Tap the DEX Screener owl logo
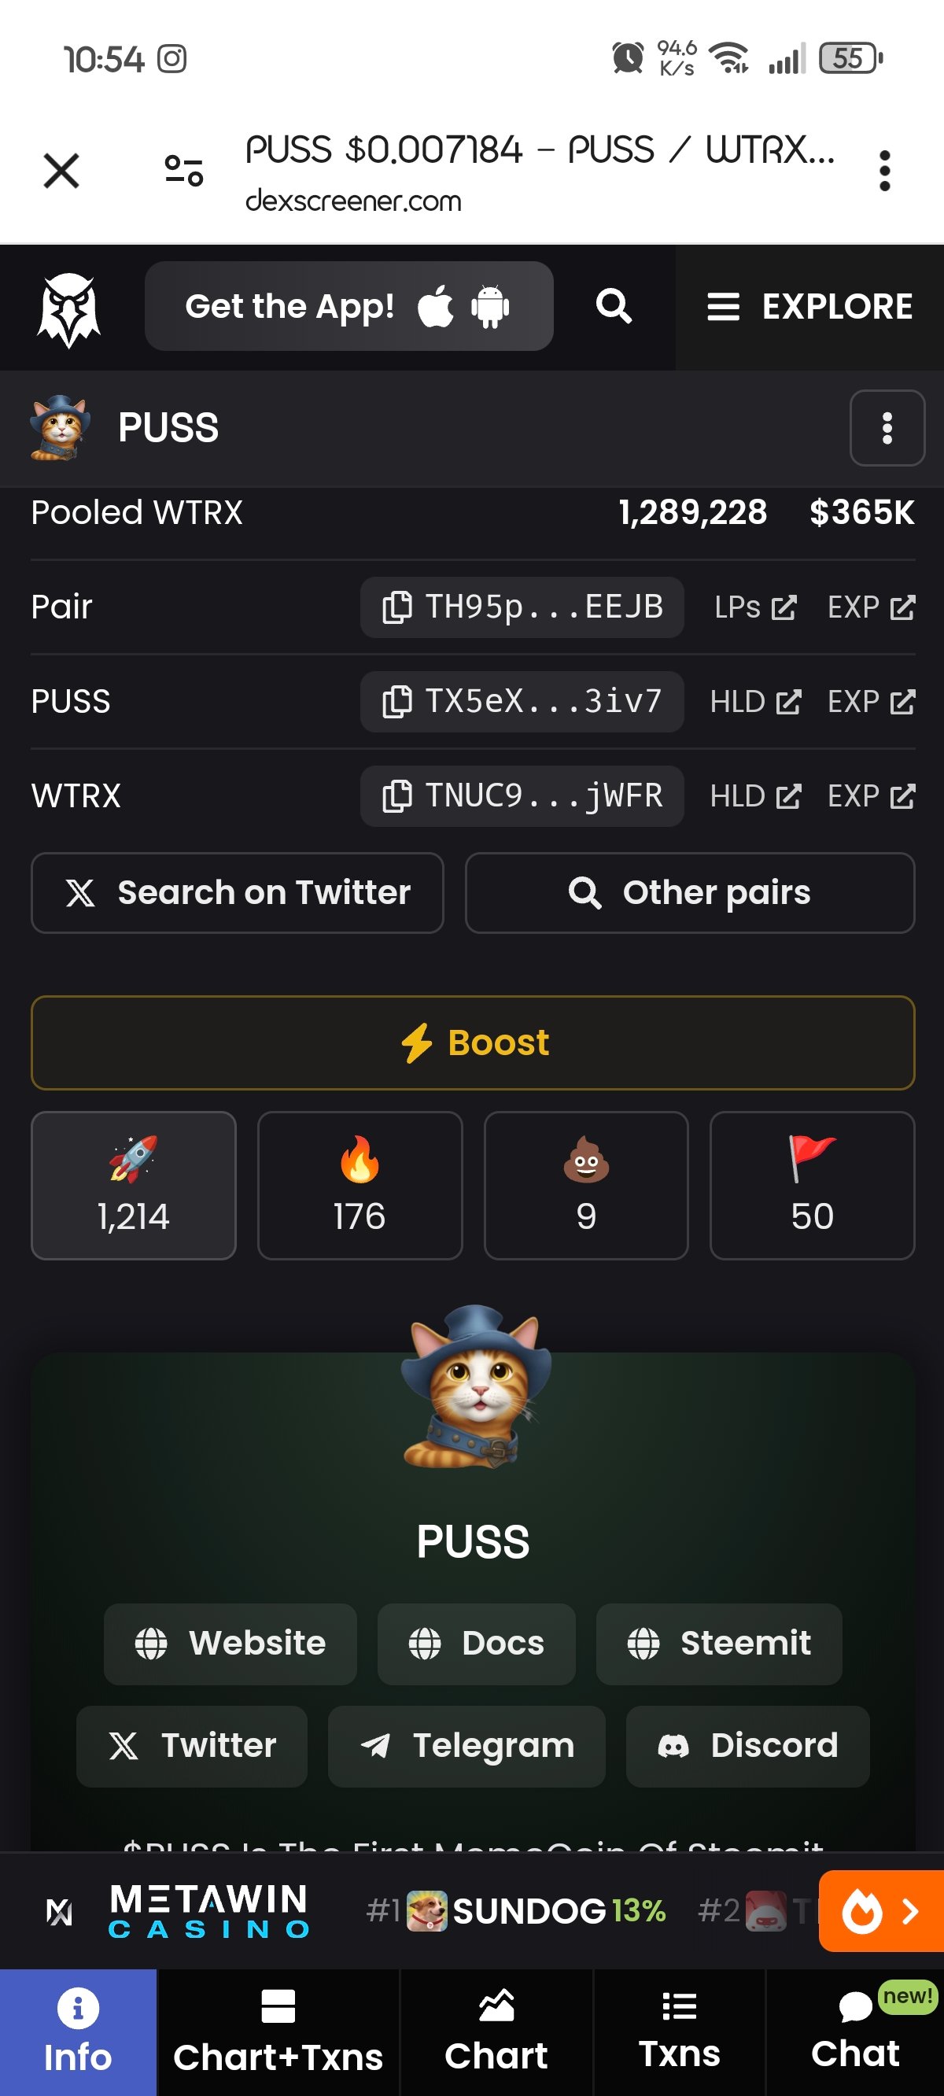The image size is (944, 2096). [x=69, y=308]
